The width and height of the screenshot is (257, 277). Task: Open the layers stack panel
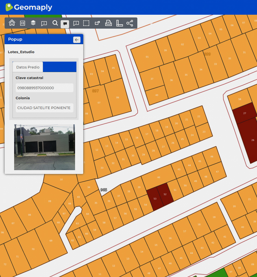tap(33, 23)
